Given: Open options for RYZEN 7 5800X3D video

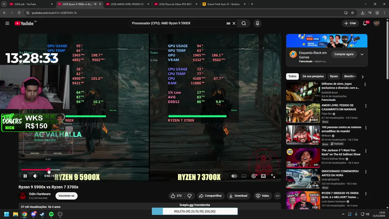Looking at the screenshot, I should pos(366,194).
